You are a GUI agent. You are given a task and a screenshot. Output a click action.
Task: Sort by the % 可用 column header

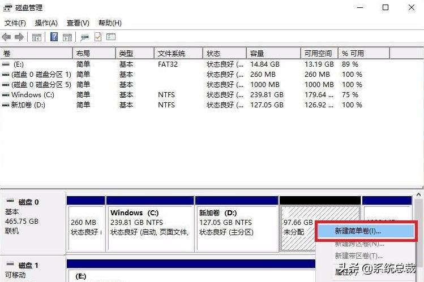(x=364, y=54)
